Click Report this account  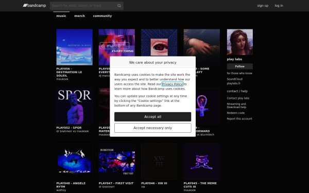pos(239,119)
